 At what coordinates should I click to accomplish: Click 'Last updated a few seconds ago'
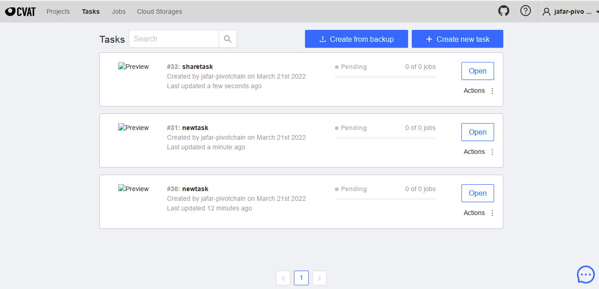[214, 86]
